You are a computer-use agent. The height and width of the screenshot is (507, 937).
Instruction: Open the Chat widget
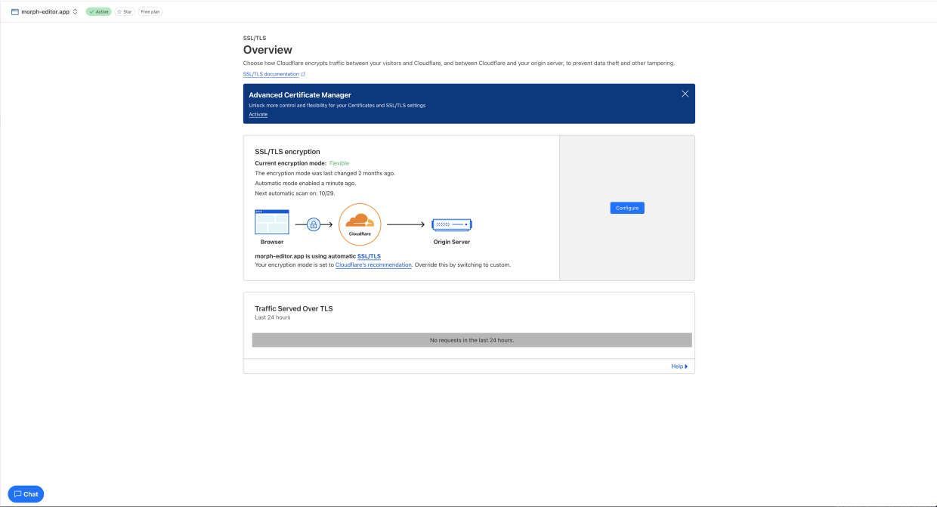[26, 494]
